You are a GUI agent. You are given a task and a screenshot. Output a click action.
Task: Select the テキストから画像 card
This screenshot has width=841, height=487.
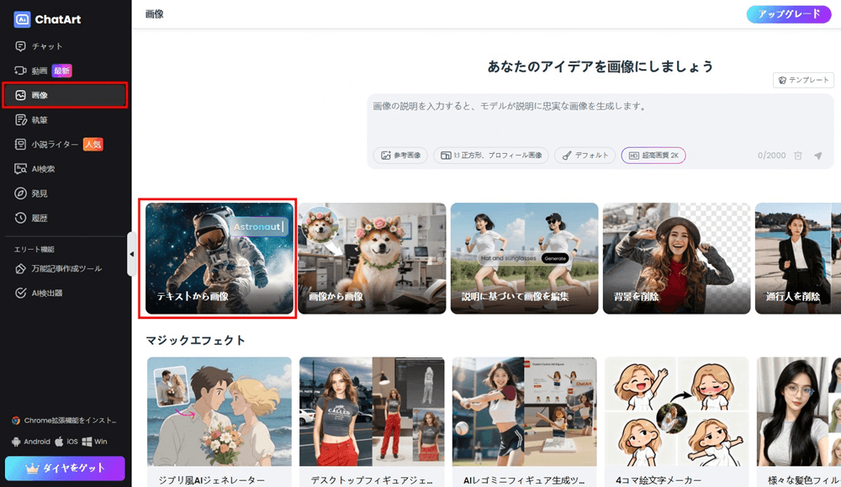pos(220,258)
